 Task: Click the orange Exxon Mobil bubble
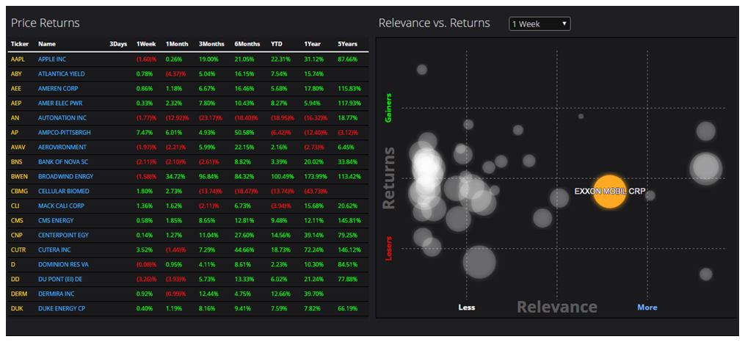coord(609,192)
